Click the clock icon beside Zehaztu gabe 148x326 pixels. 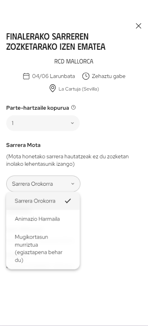pos(86,76)
